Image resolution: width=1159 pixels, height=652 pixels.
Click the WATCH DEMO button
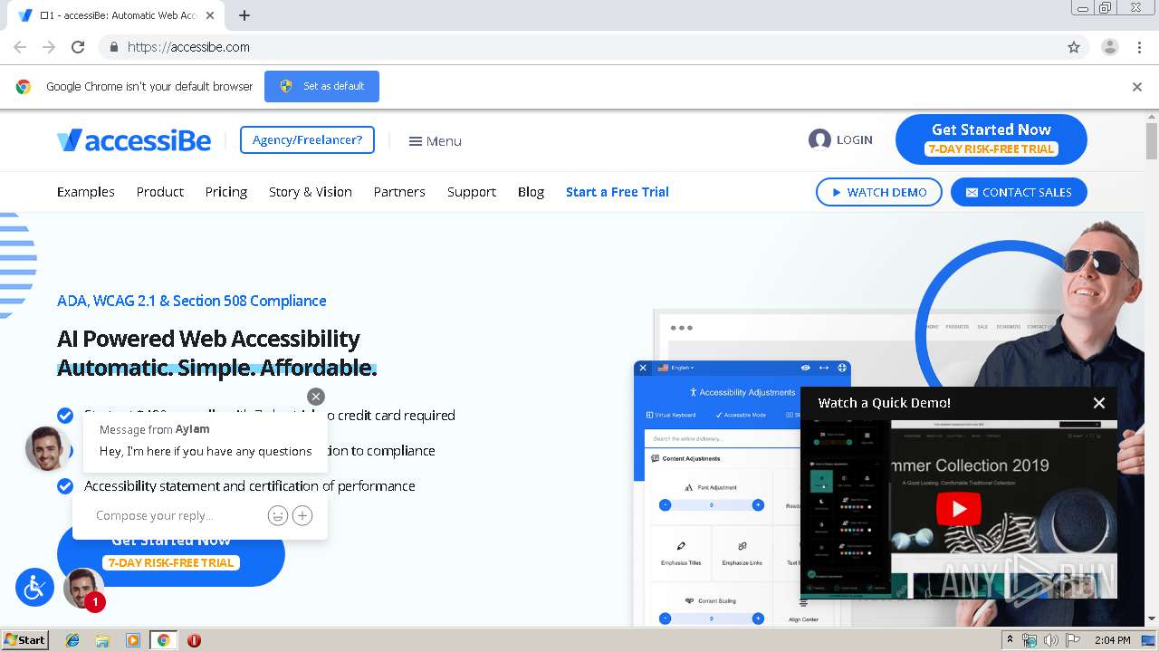click(x=878, y=192)
